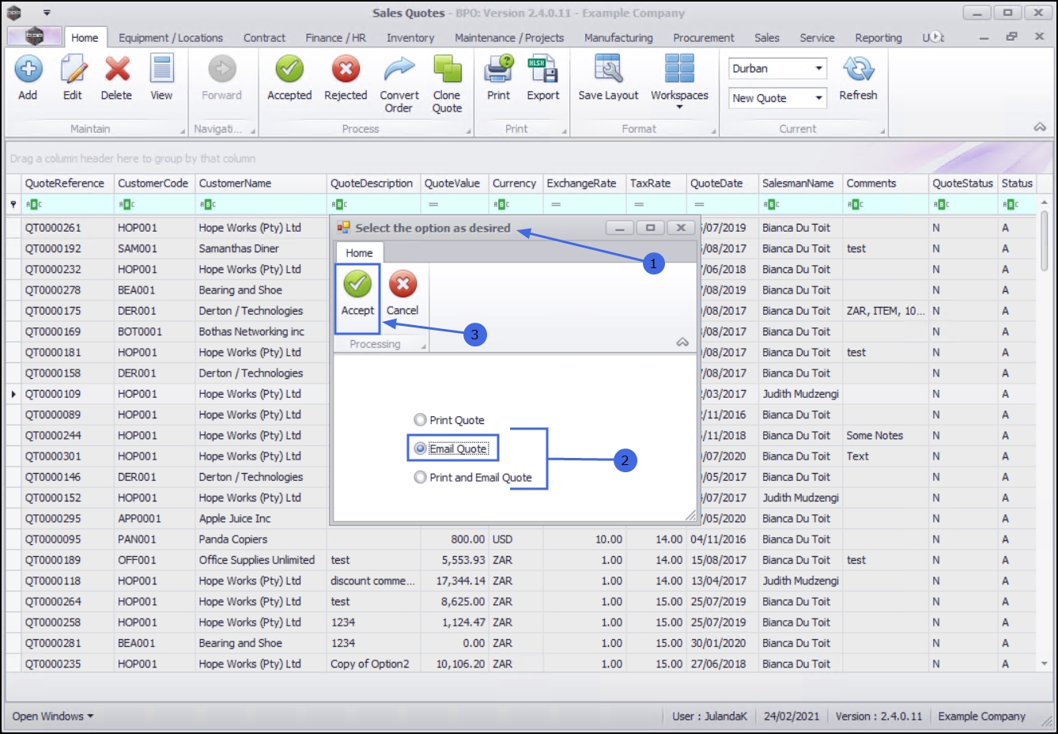The height and width of the screenshot is (734, 1058).
Task: Switch to the Reporting tab
Action: coord(879,37)
